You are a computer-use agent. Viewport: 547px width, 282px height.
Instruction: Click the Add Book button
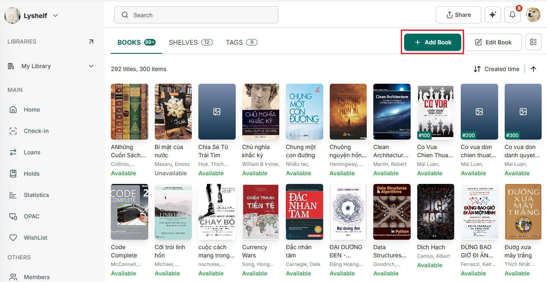tap(432, 42)
